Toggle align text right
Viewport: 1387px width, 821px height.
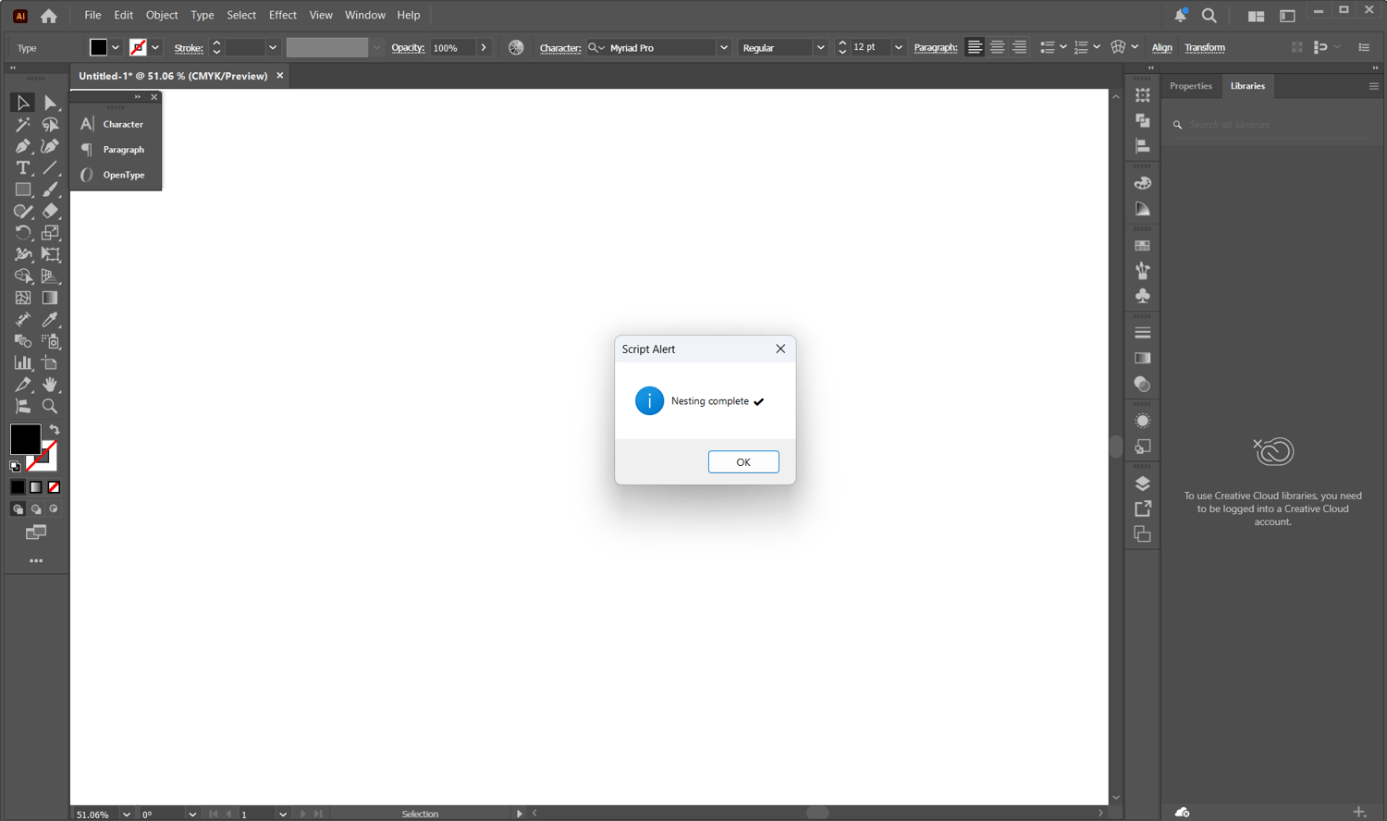[x=1019, y=47]
